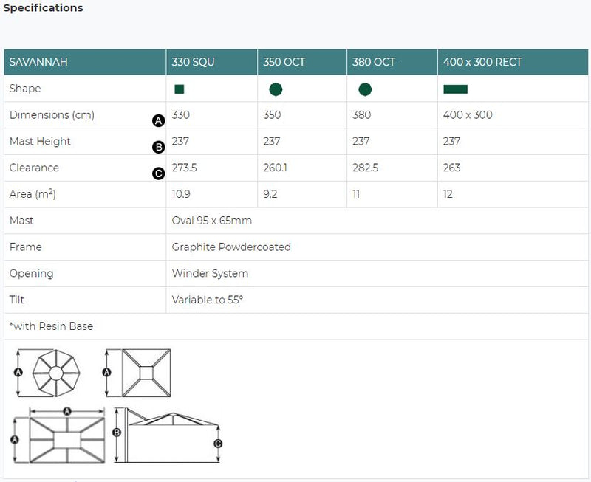
Task: Click the Dimensions (cm) row label
Action: (52, 115)
